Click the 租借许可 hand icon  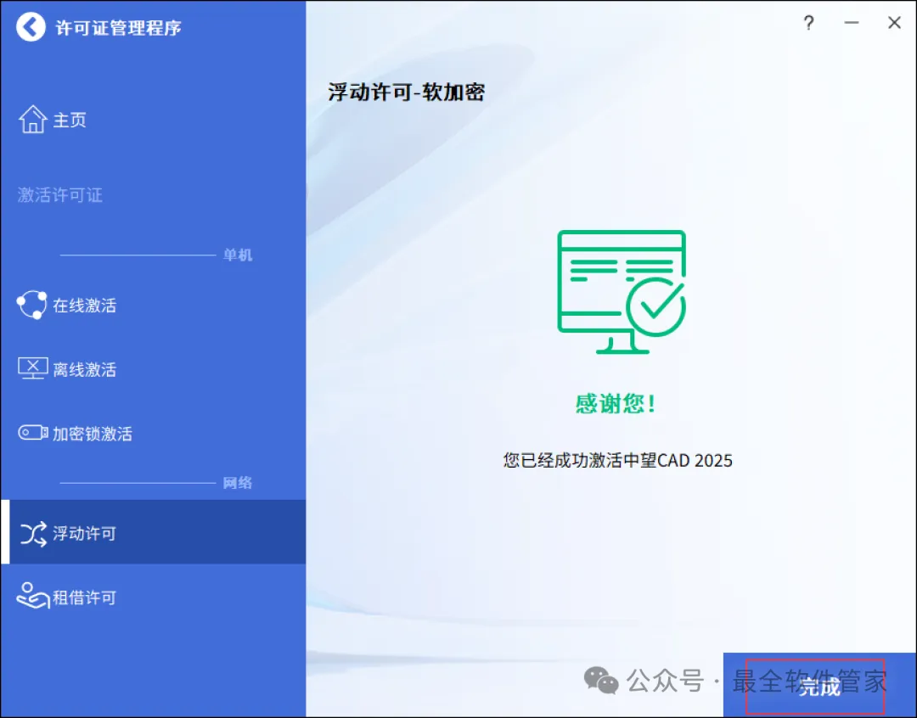[x=33, y=596]
